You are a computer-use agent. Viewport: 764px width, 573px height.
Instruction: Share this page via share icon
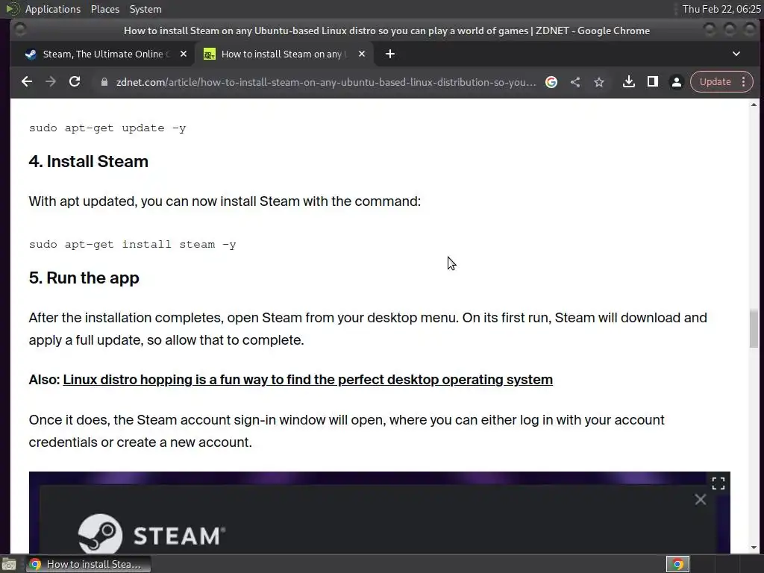[575, 82]
